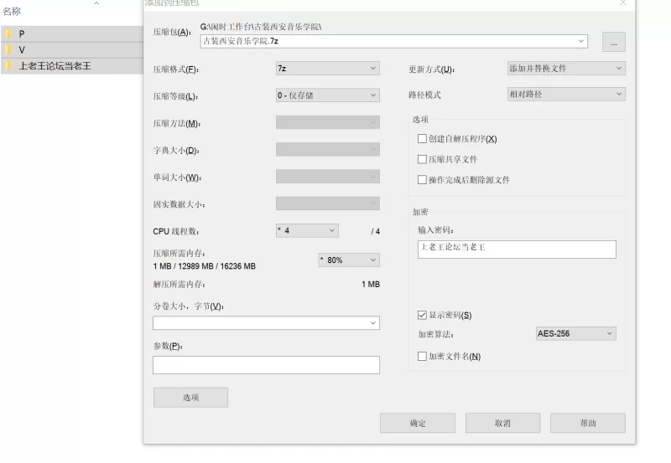Viewport: 671px width, 463px height.
Task: Click the P folder icon
Action: click(8, 34)
